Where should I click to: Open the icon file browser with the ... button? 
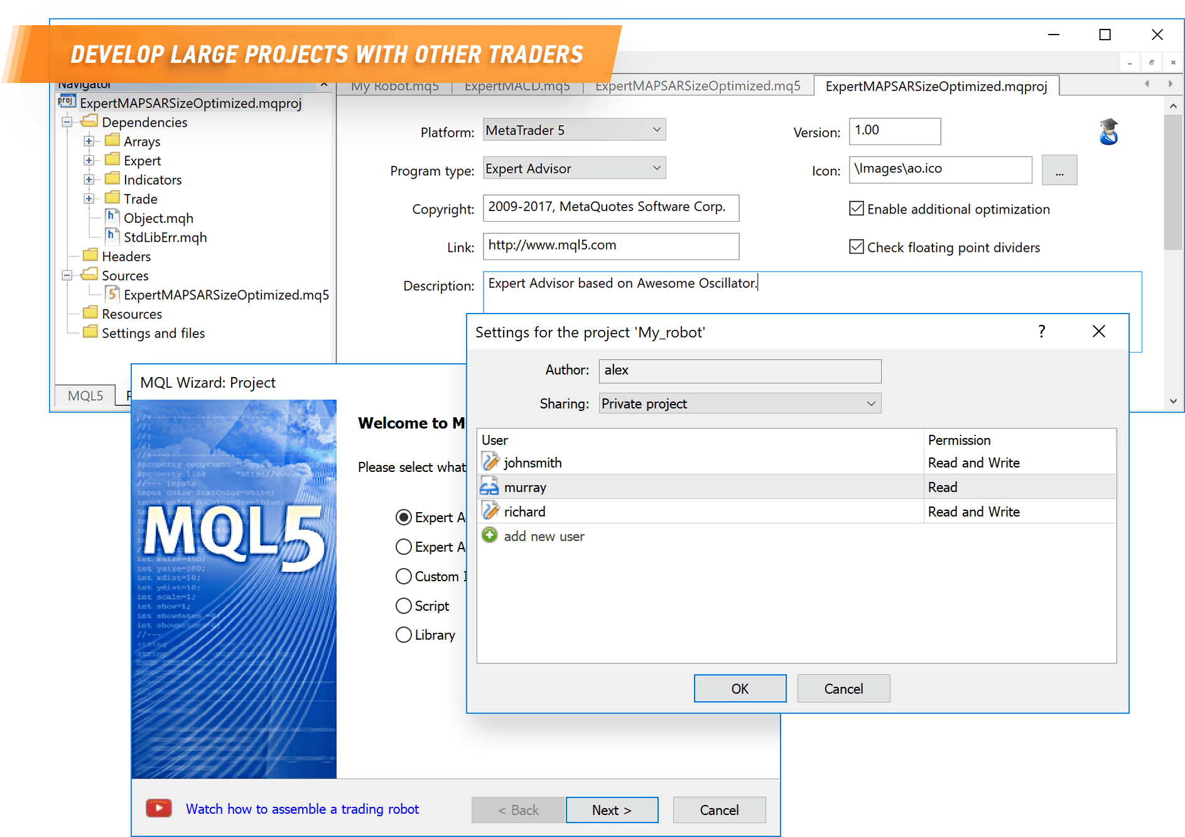(1059, 170)
